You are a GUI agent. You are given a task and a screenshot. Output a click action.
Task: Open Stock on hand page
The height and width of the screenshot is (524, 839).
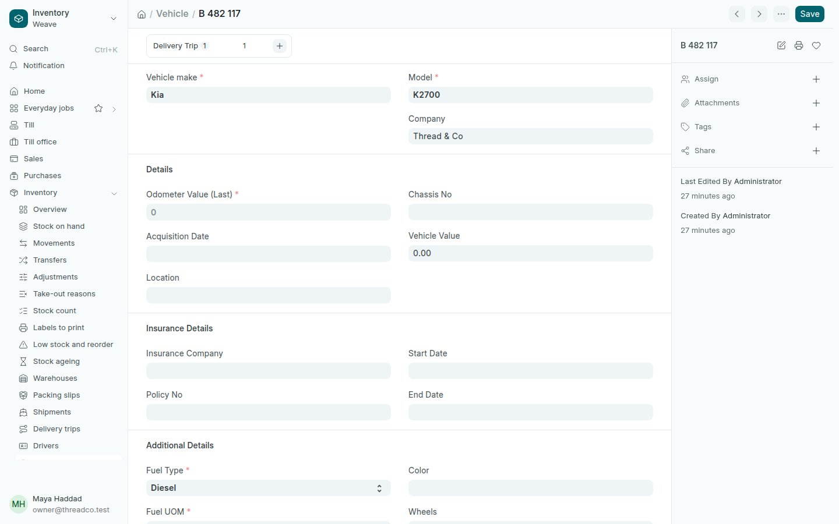tap(68, 226)
